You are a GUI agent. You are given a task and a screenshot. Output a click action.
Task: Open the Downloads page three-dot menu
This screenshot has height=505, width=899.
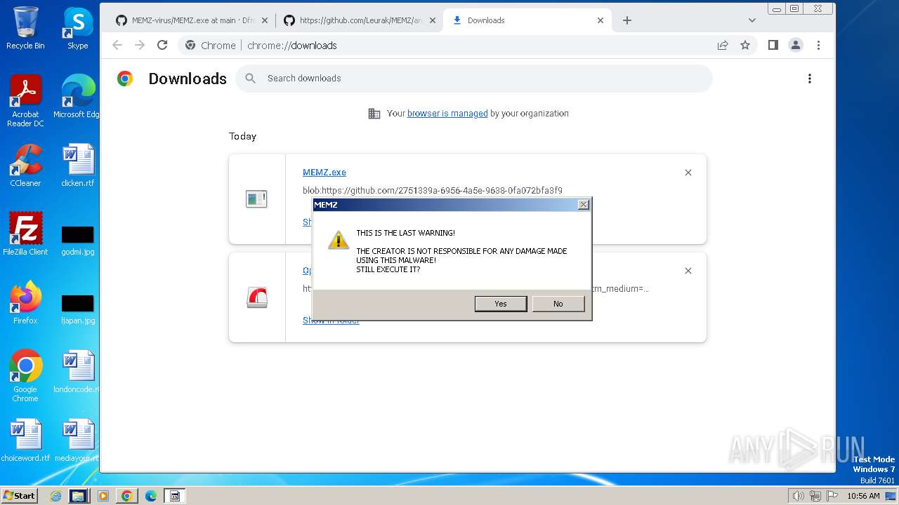(x=810, y=79)
